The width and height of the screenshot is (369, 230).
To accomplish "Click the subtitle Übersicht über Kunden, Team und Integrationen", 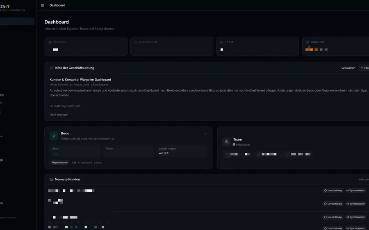I will pyautogui.click(x=79, y=28).
